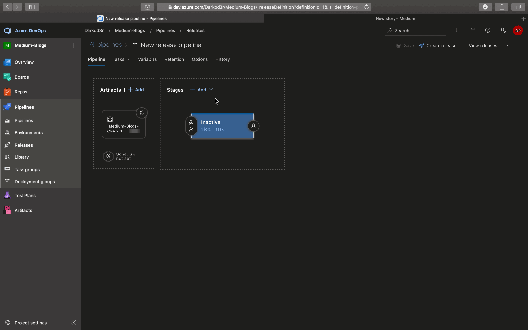Go forward in Safari

coord(17,7)
